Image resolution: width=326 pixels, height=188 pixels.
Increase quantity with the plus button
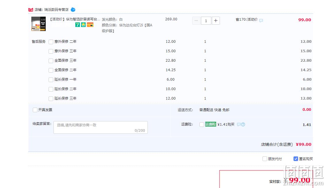tap(216, 21)
